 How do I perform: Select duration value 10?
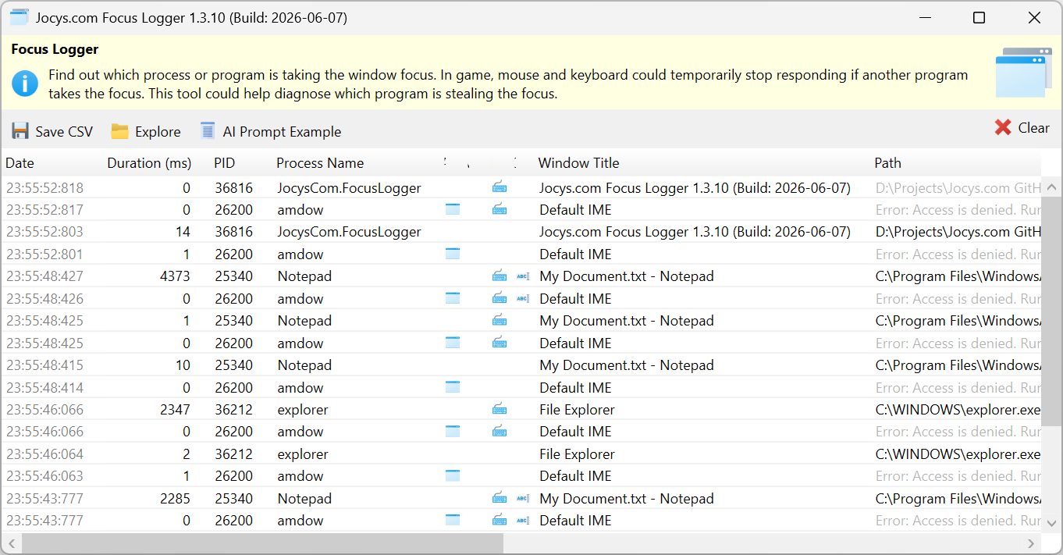183,365
